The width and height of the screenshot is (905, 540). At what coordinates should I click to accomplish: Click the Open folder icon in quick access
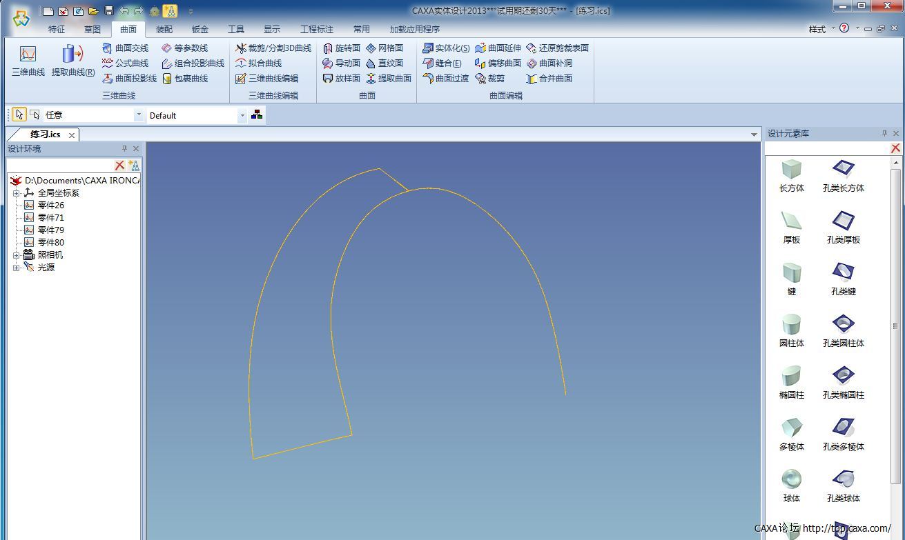(93, 11)
